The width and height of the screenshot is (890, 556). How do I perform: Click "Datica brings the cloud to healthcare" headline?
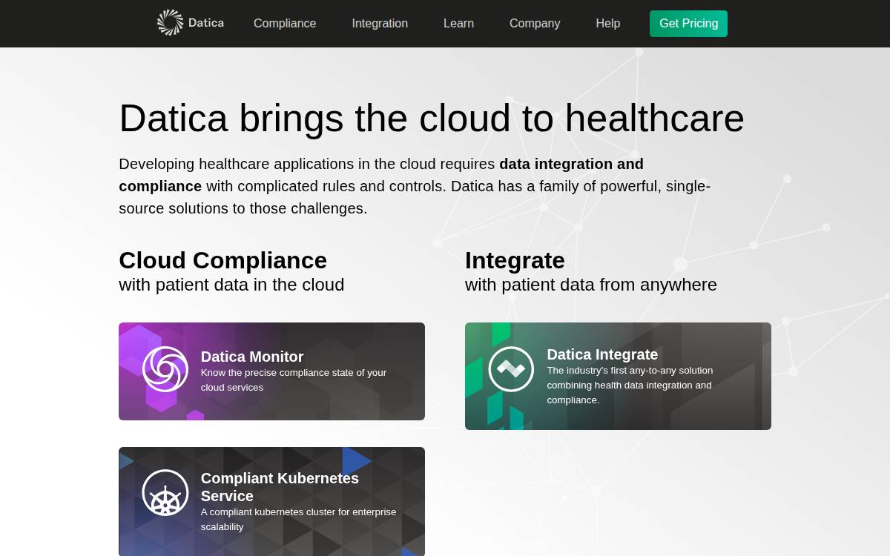coord(432,118)
